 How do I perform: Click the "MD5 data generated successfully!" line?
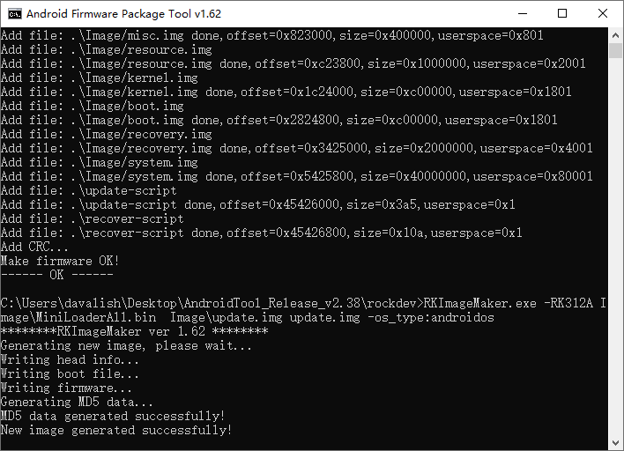(113, 416)
